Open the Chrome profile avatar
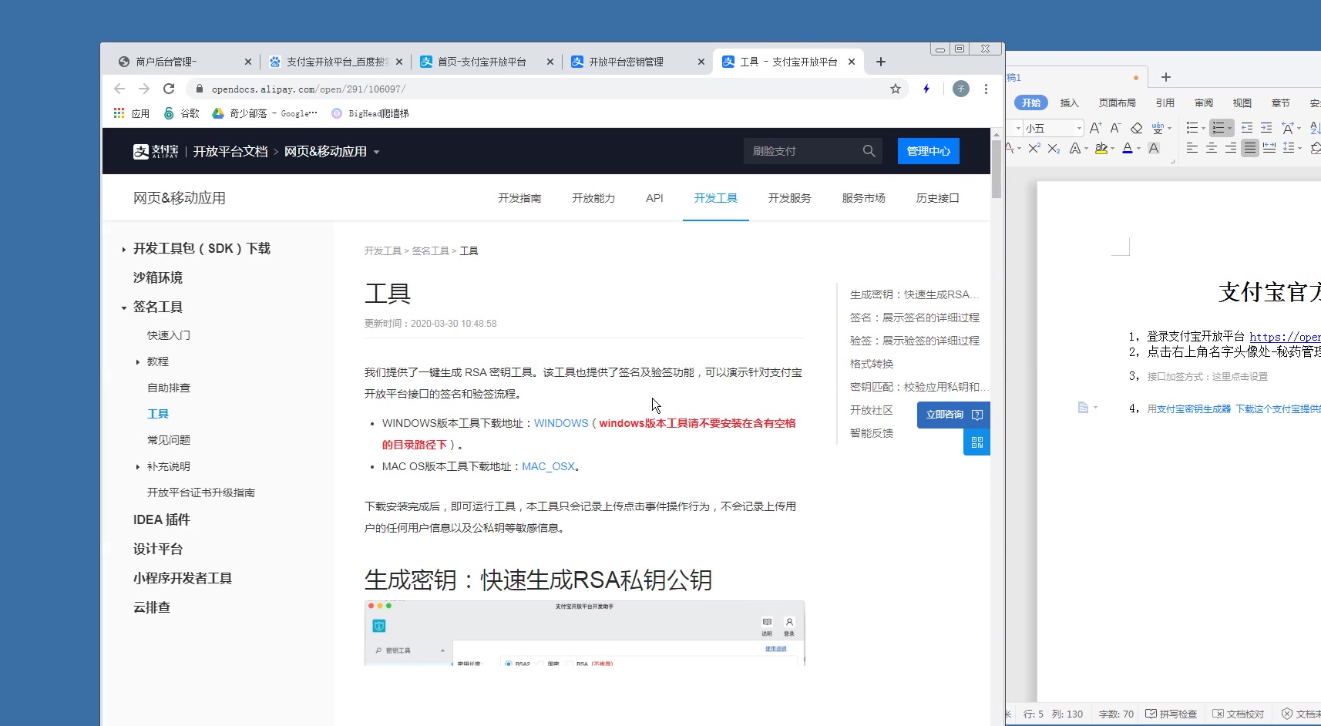 pos(960,89)
